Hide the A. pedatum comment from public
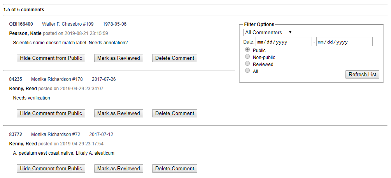 [51, 169]
